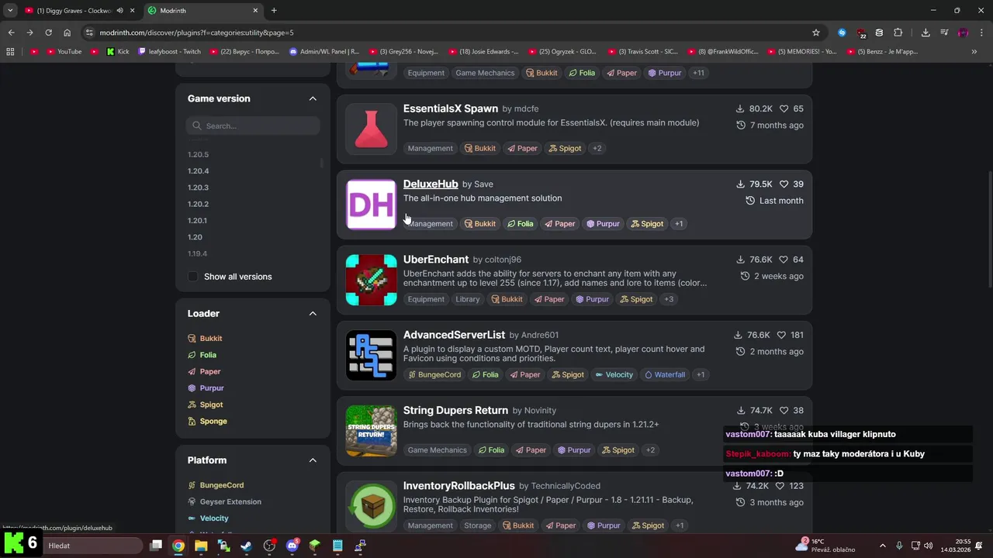View author TechnicallyCoded's profile
This screenshot has height=558, width=993.
566,486
